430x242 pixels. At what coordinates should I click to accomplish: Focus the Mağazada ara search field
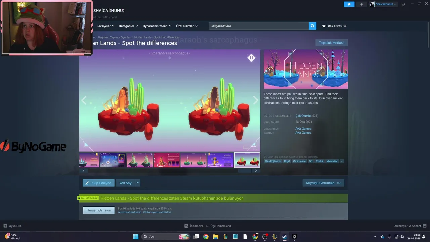pyautogui.click(x=259, y=26)
